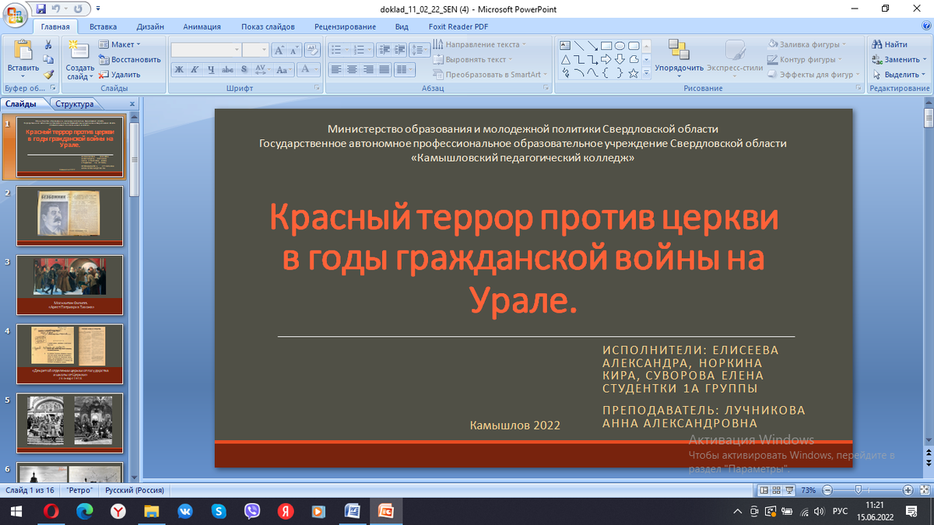Switch to Структура pane tab
Viewport: 934px width, 525px height.
75,103
